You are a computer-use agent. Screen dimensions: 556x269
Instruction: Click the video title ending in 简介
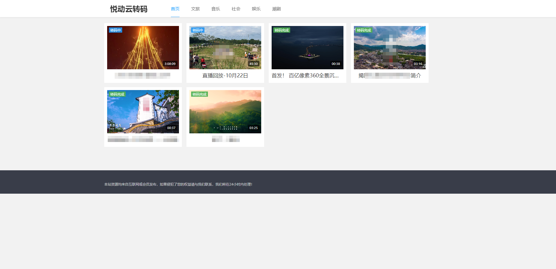point(389,76)
